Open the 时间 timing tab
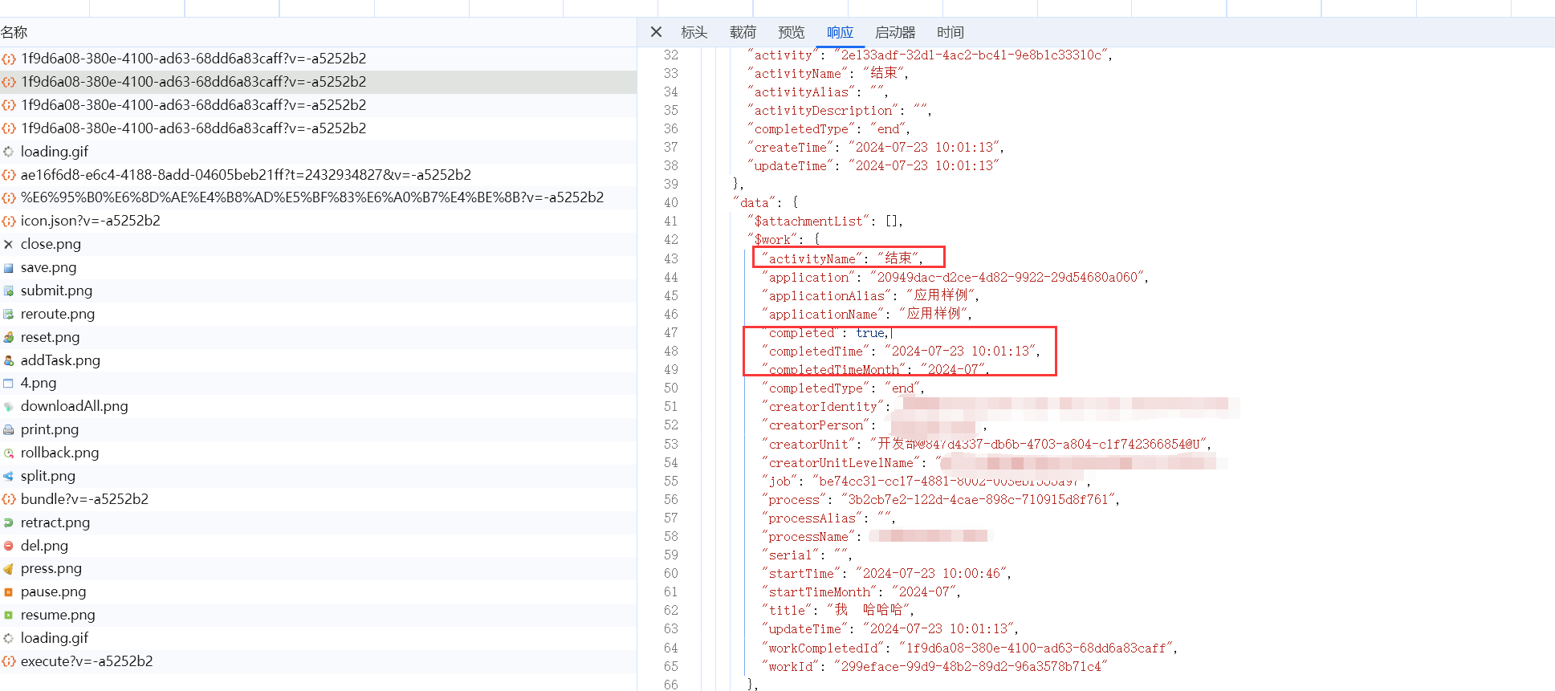 pos(950,32)
